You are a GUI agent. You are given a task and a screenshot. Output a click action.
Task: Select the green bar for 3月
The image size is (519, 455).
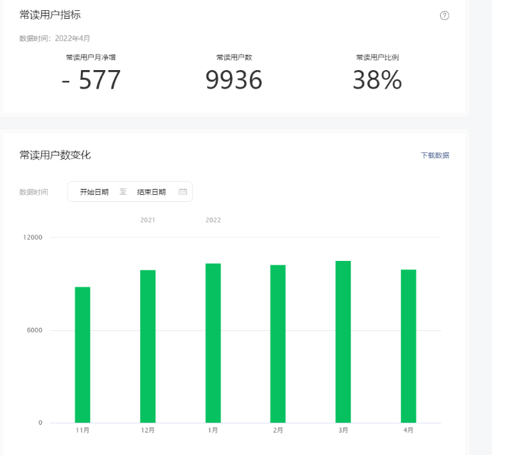pos(343,342)
